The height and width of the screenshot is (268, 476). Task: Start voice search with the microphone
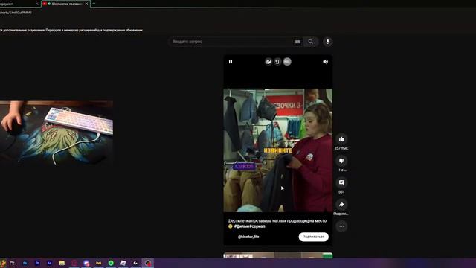click(327, 42)
